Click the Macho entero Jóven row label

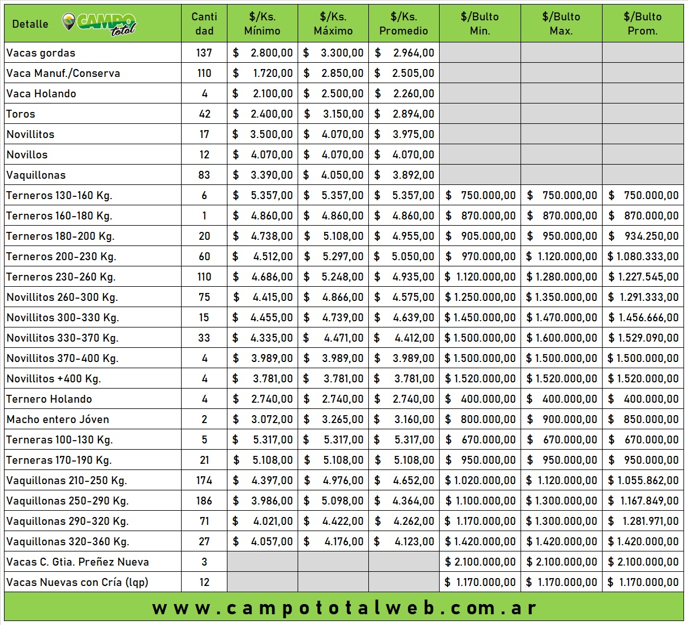click(x=58, y=420)
